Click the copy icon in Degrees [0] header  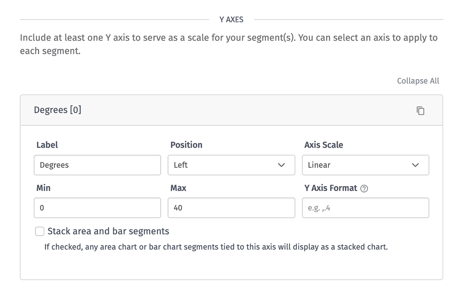point(420,111)
